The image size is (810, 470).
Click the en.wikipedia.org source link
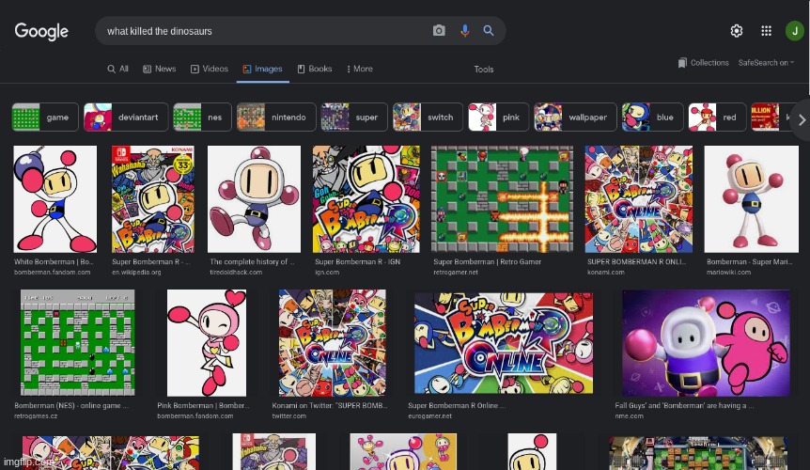[x=136, y=273]
